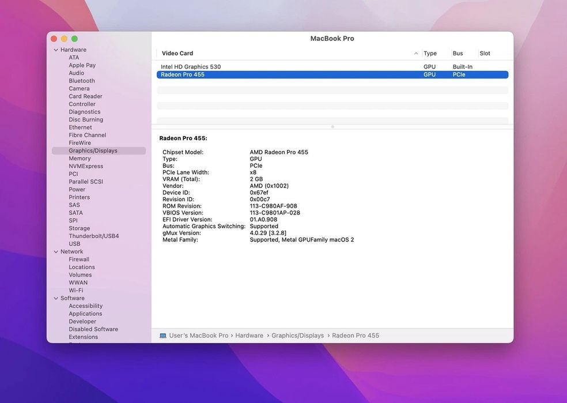Viewport: 567px width, 403px height.
Task: Open WWAN network info
Action: [78, 283]
